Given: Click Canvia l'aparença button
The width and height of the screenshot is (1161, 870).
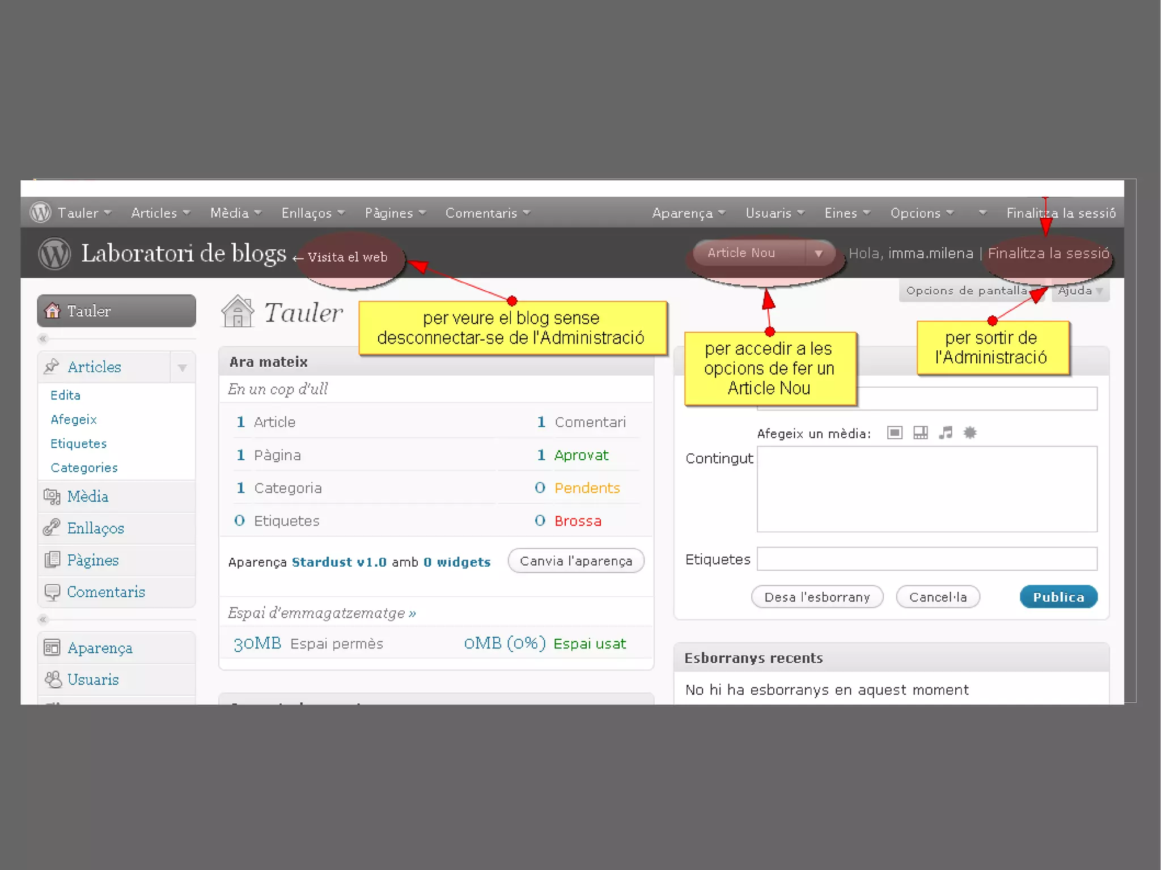Looking at the screenshot, I should [575, 561].
